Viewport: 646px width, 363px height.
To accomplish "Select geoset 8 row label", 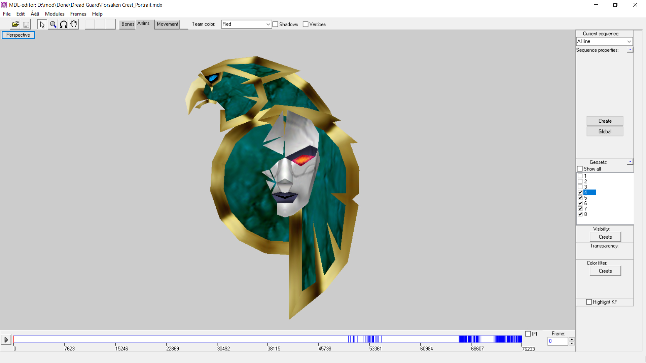I will (585, 214).
